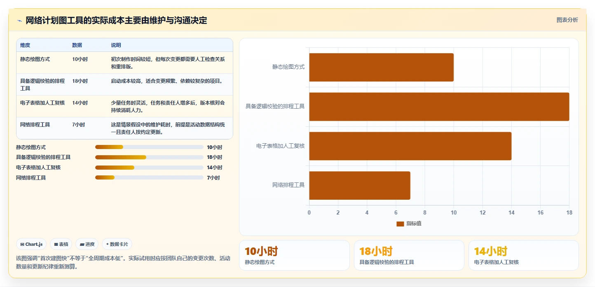Click the 具备逻辑校验的排程工具 chart bar

[439, 107]
